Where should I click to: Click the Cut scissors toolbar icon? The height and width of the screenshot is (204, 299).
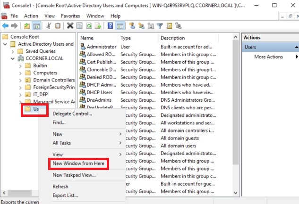coord(49,25)
